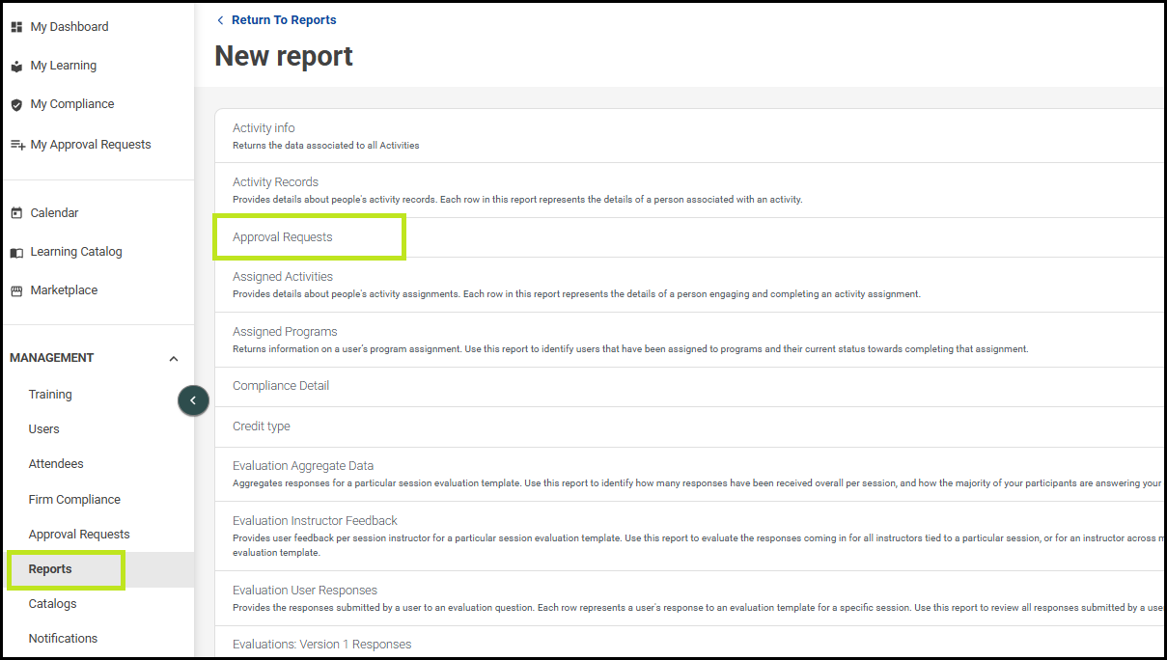Click the Learning Catalog book icon
Screen dimensions: 1167x660
click(16, 253)
